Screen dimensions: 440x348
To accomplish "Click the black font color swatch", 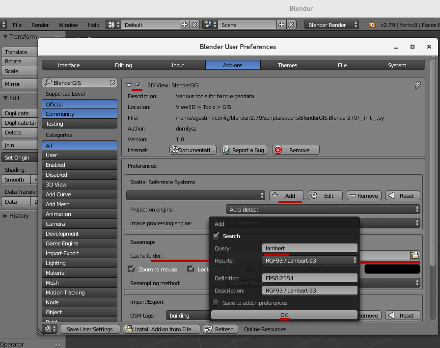I will 392,269.
